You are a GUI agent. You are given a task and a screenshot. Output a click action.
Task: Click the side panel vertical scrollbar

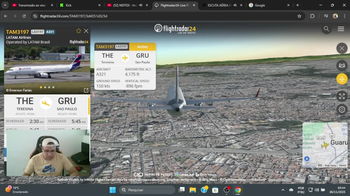click(x=89, y=106)
